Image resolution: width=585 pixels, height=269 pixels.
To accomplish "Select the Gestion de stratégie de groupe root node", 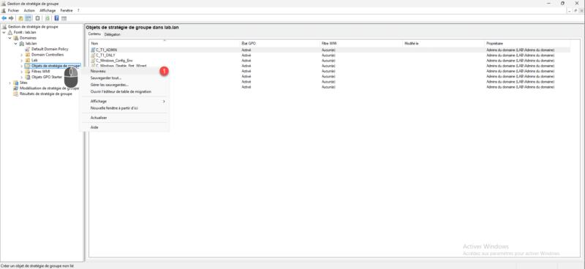I will 33,27.
